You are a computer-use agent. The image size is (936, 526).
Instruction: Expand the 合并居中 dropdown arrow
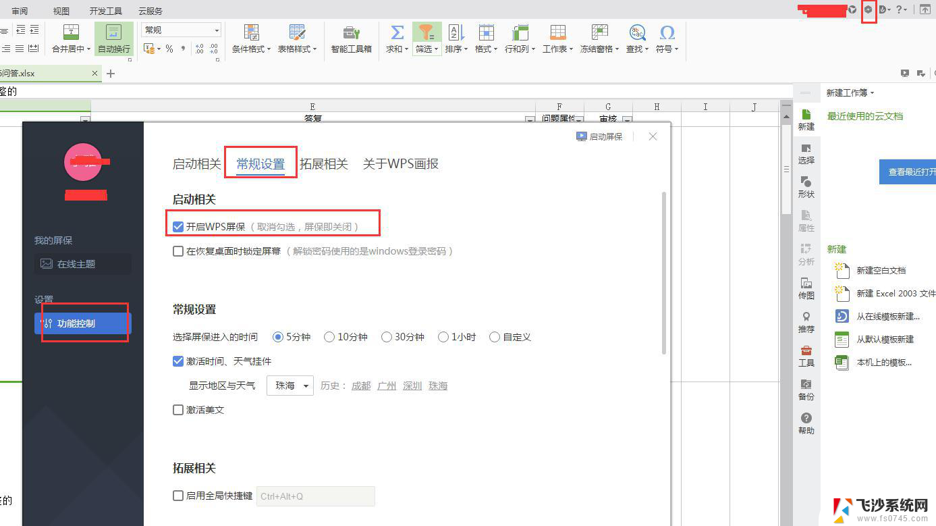(89, 49)
